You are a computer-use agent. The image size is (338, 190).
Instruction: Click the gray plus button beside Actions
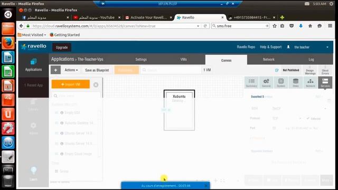(x=55, y=70)
